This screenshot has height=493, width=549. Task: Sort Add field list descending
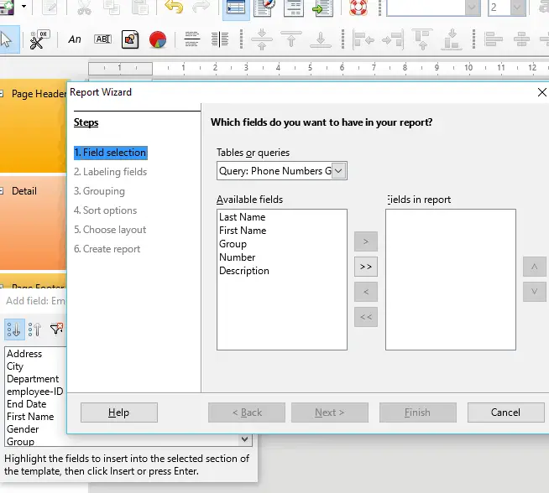pos(34,330)
